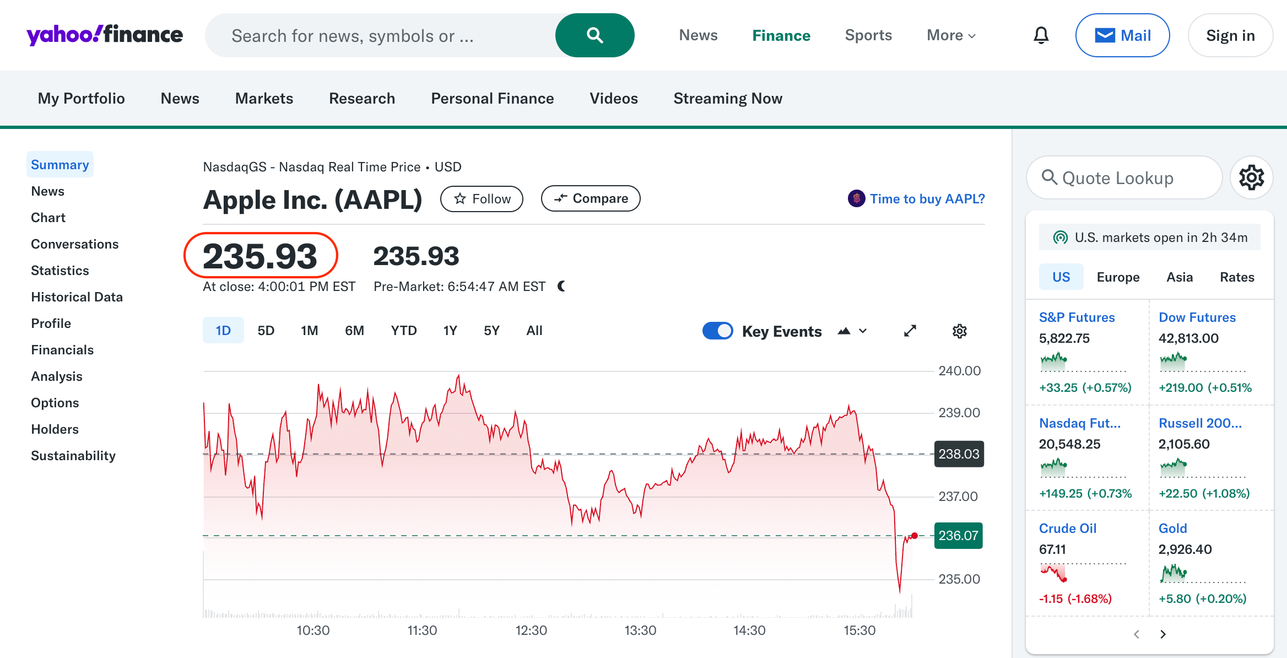
Task: Expand the More navigation menu
Action: tap(952, 35)
